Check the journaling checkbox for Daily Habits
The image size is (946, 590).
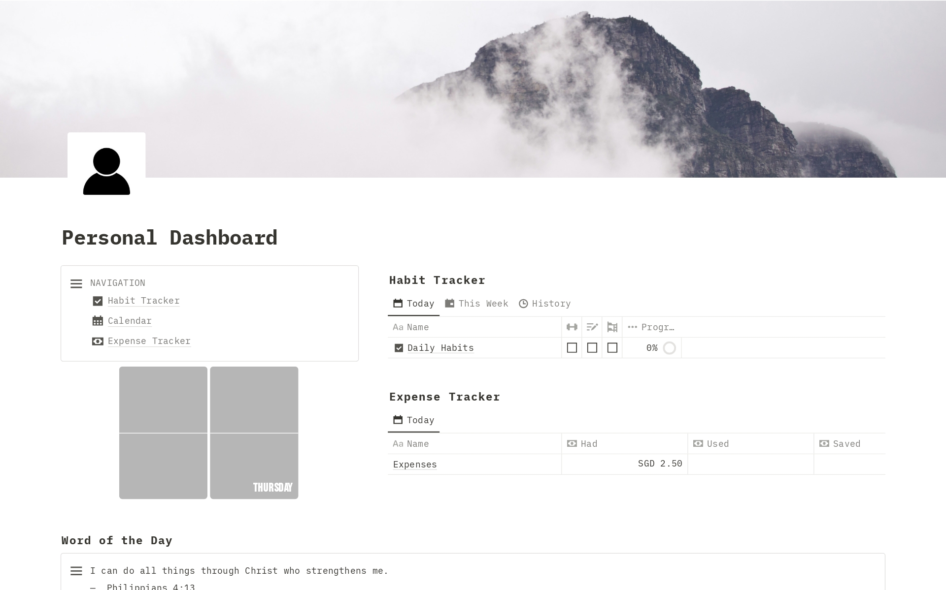(592, 348)
